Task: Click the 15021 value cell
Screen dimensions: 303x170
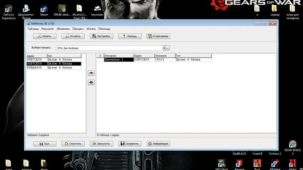Action: point(165,59)
